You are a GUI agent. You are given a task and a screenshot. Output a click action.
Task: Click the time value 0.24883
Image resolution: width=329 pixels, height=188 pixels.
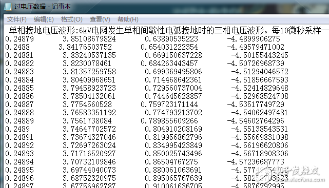click(x=20, y=72)
